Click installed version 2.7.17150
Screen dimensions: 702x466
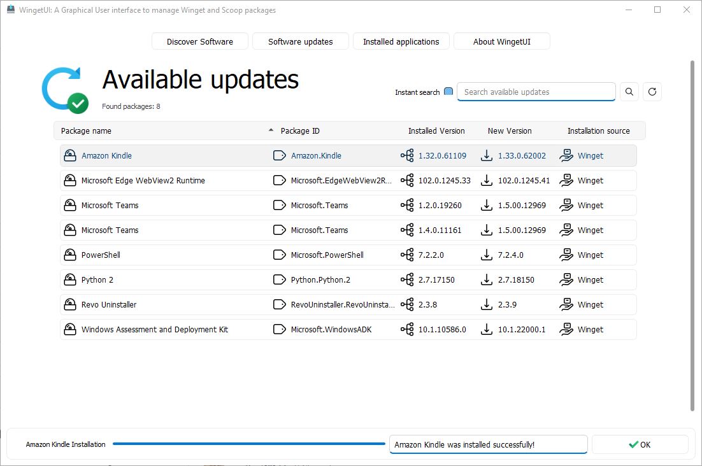(x=436, y=279)
